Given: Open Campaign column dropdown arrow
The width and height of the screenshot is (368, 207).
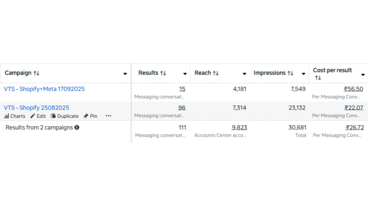Looking at the screenshot, I should click(125, 74).
